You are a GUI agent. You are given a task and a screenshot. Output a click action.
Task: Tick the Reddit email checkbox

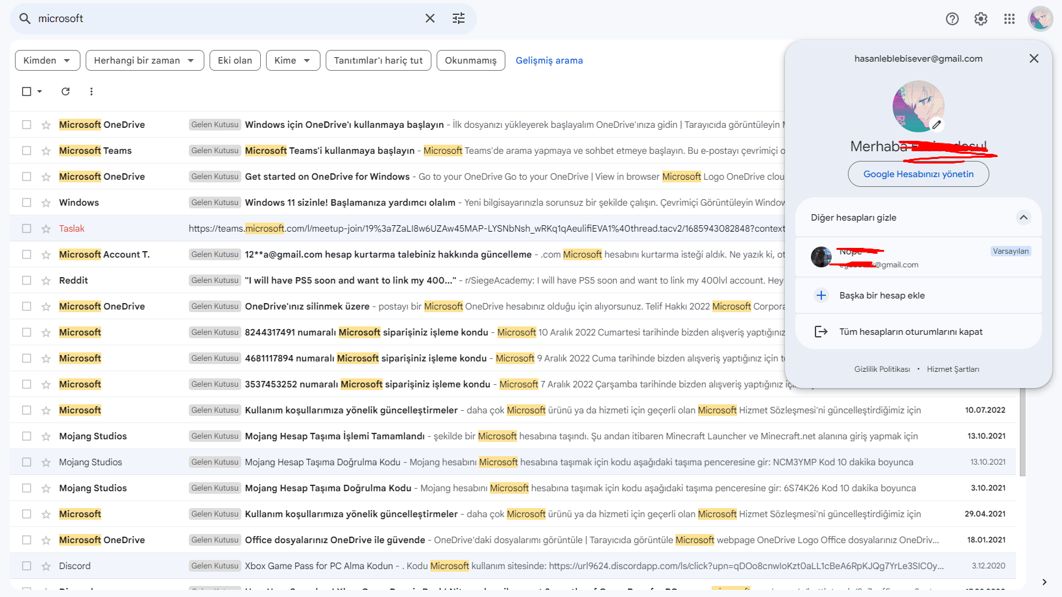click(x=27, y=280)
